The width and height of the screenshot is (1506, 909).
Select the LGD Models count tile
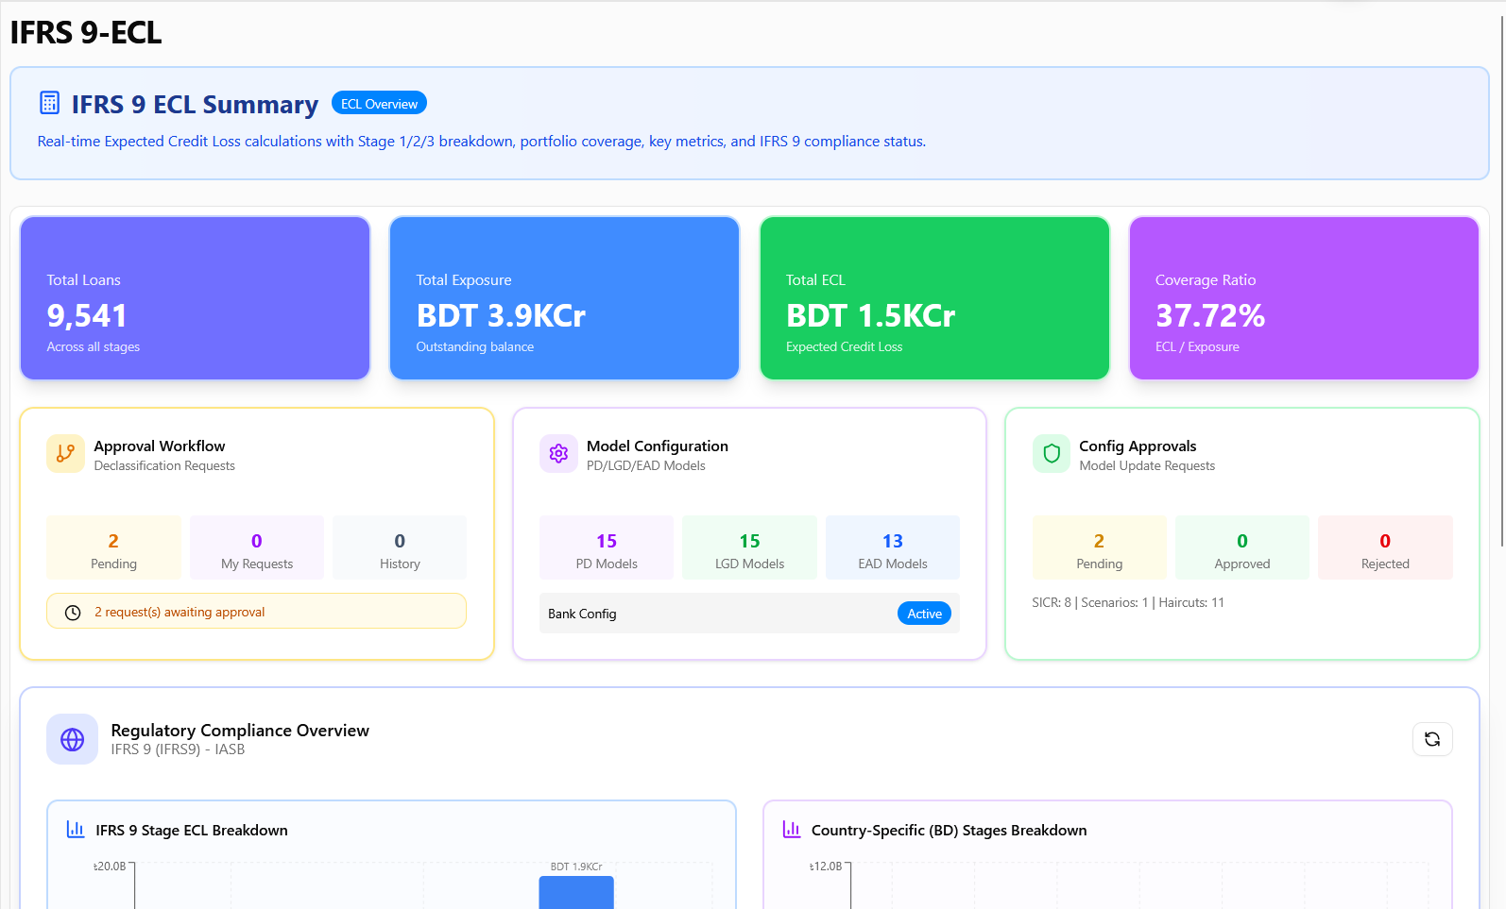(749, 548)
